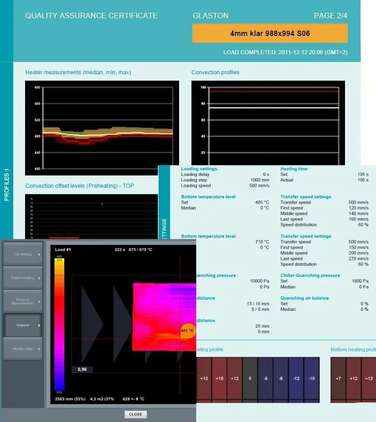Click the 'Quenching air balance' heading
This screenshot has width=376, height=422.
pyautogui.click(x=304, y=298)
